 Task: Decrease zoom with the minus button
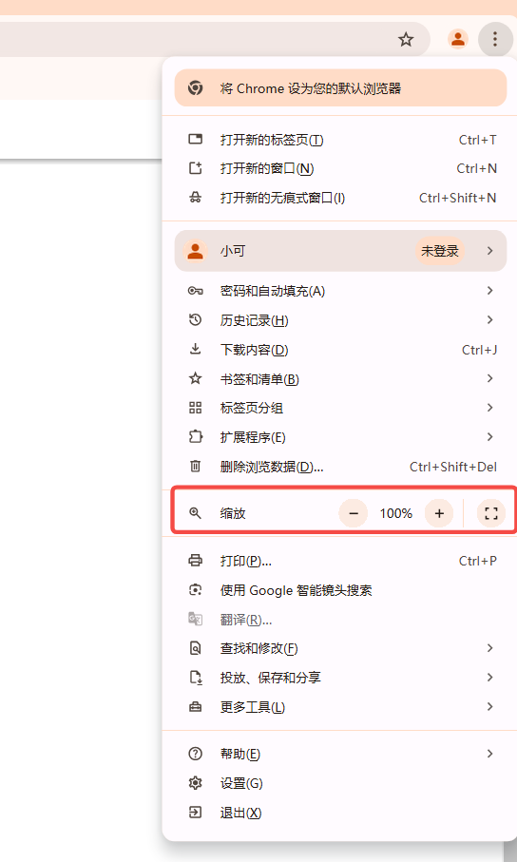[x=354, y=513]
